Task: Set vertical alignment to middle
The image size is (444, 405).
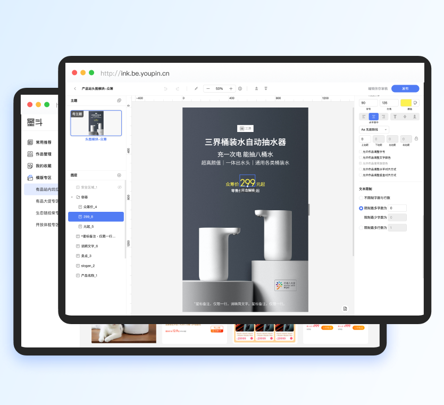Action: click(405, 117)
